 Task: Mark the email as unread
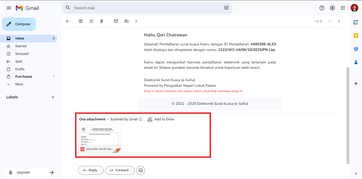point(116,21)
